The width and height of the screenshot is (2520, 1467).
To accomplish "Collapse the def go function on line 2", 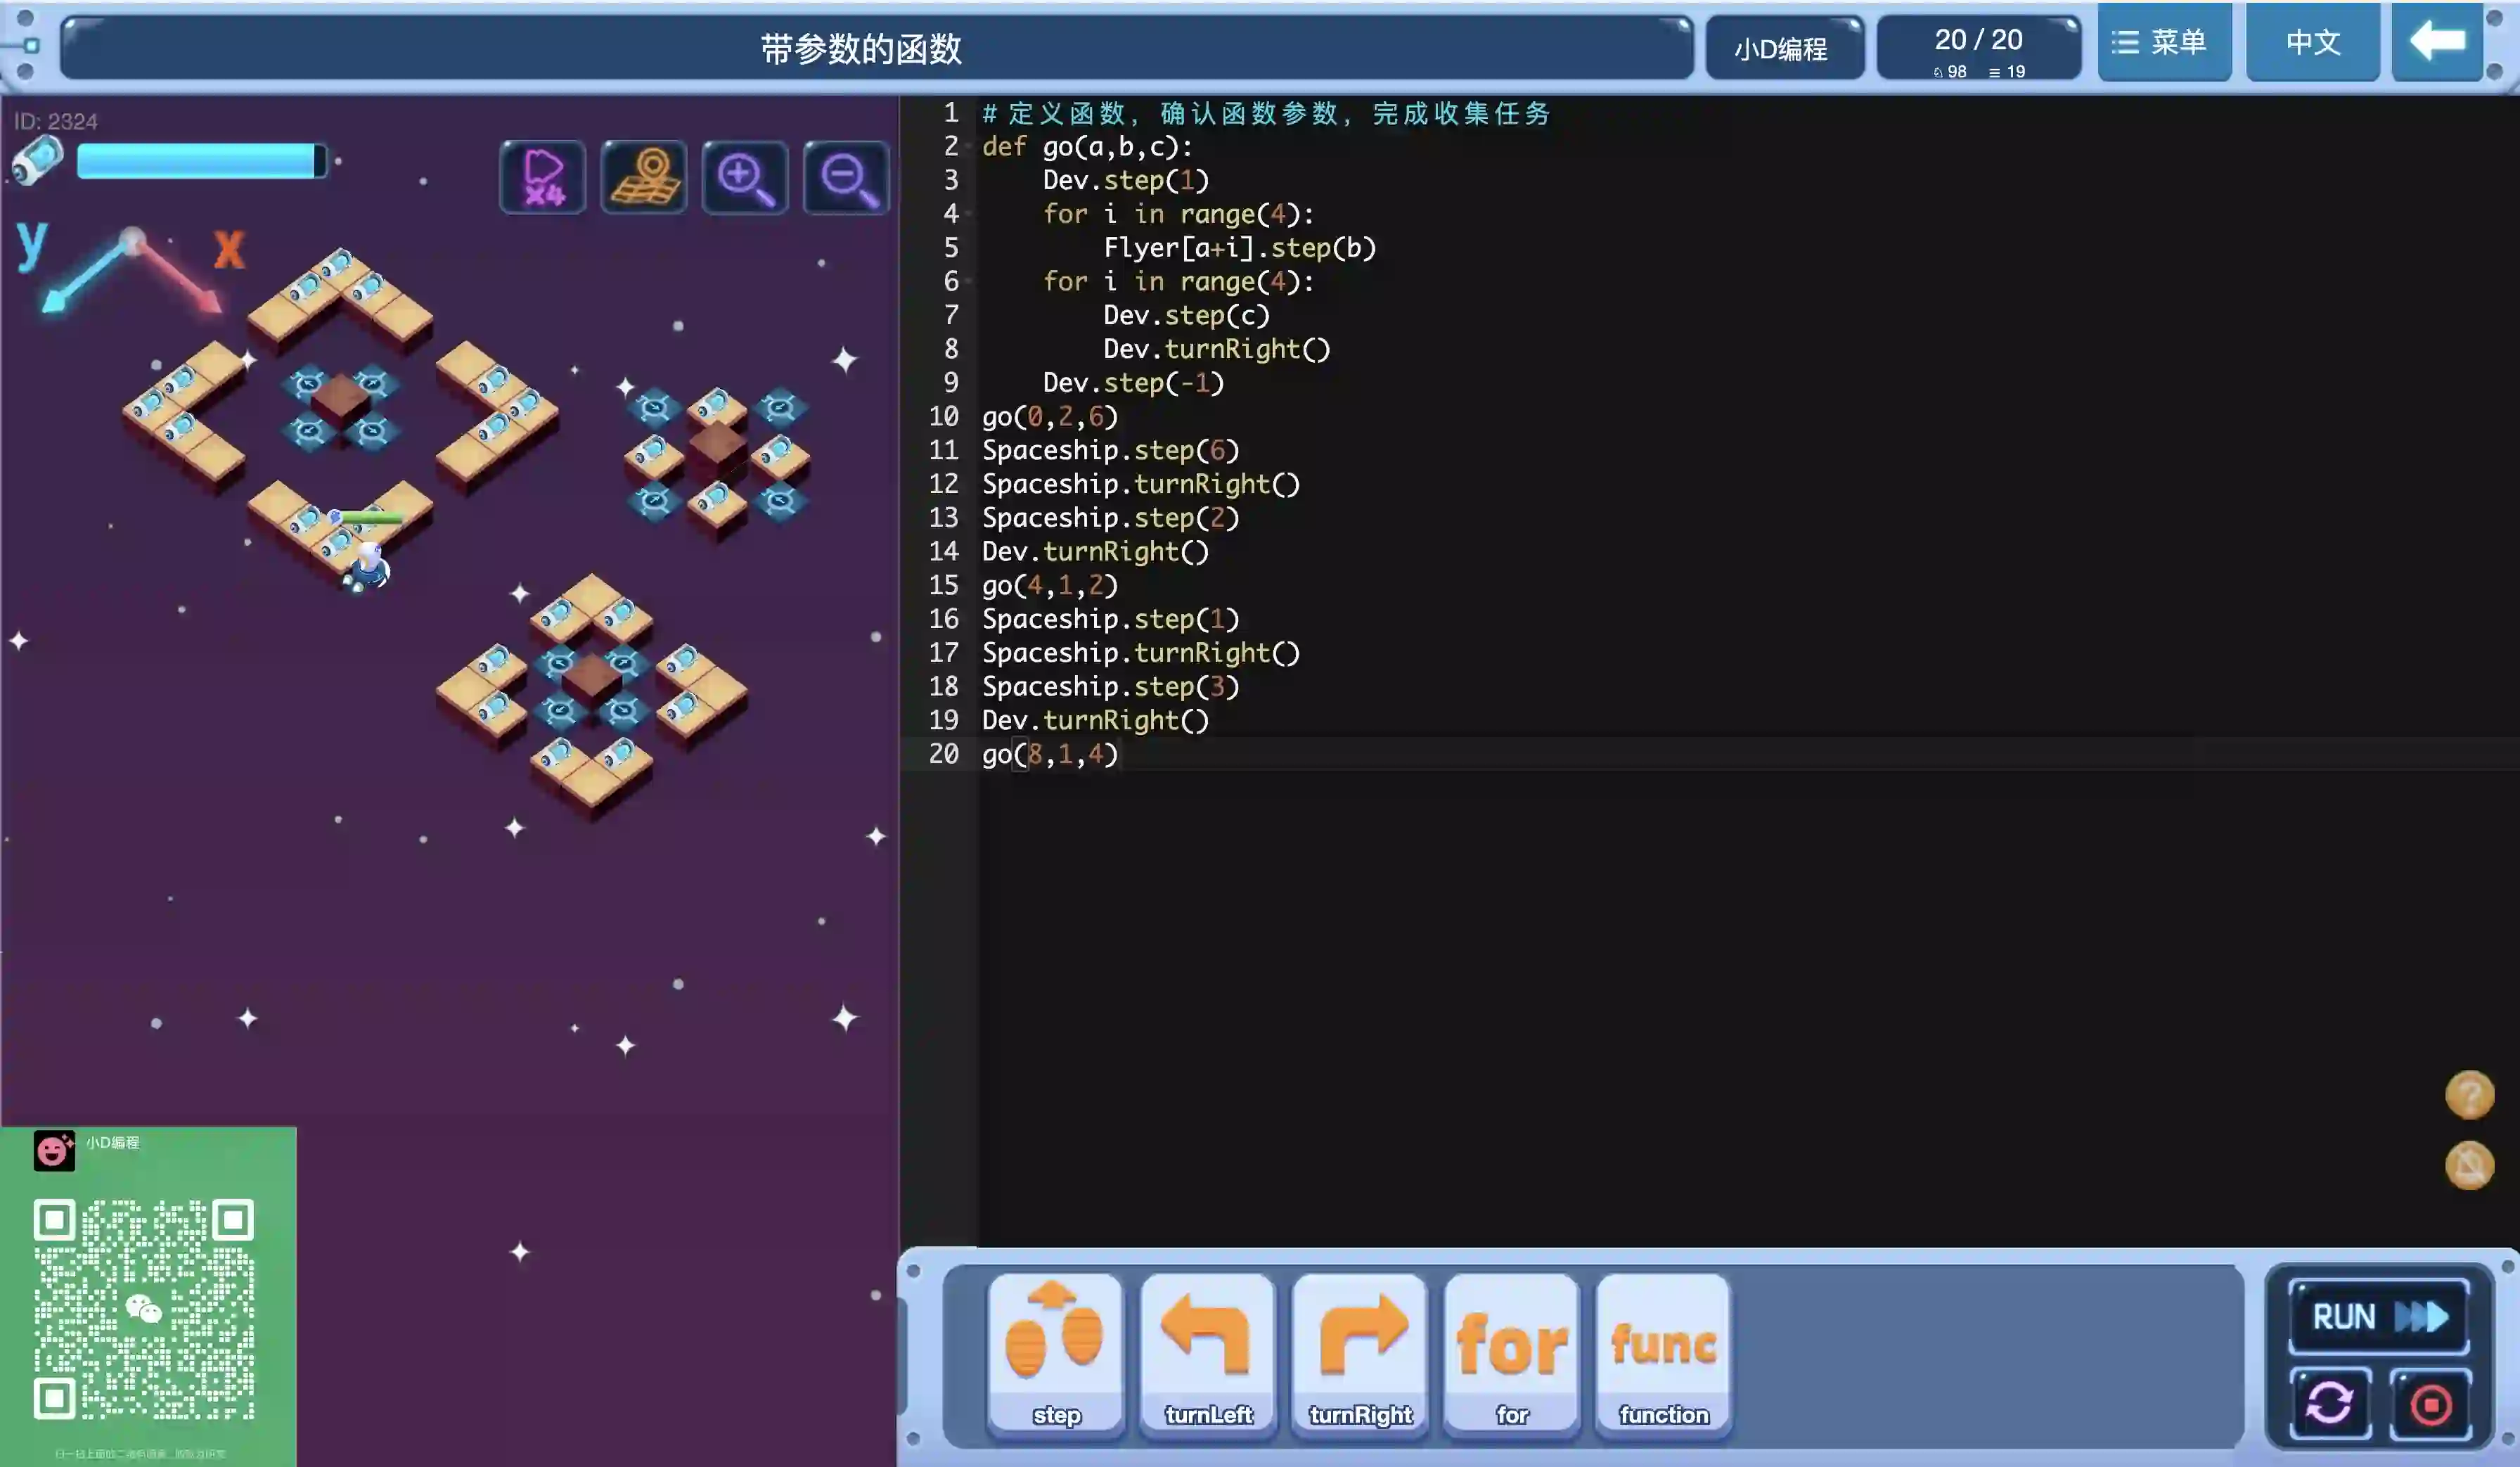I will click(x=970, y=147).
